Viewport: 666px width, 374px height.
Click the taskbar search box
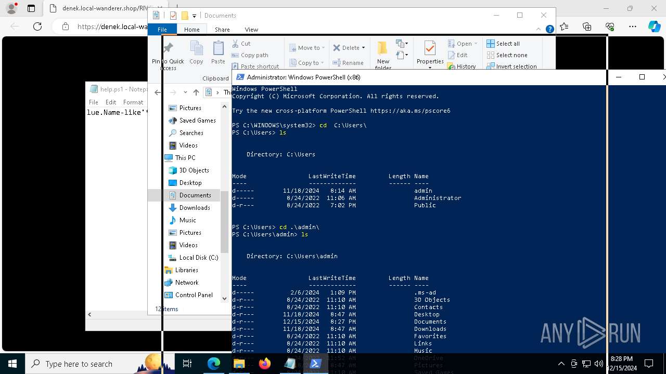pyautogui.click(x=101, y=364)
